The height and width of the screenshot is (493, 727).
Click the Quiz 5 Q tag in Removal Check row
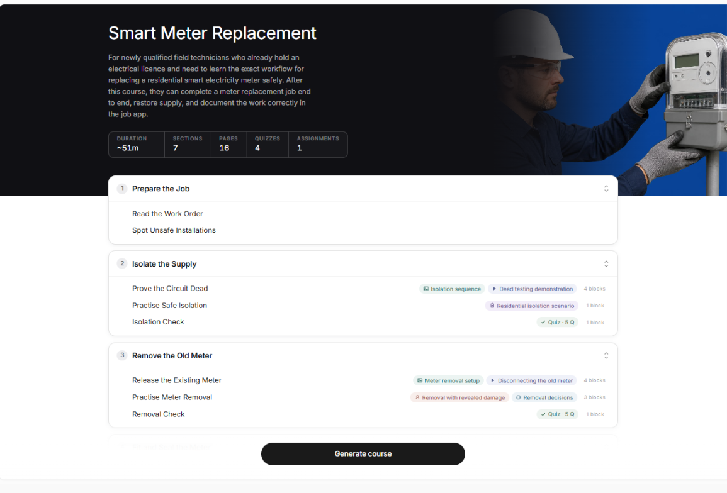[557, 414]
